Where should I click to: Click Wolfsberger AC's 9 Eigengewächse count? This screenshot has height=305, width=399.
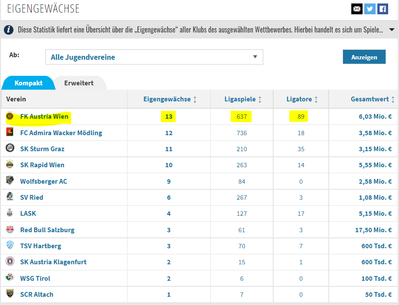(169, 182)
